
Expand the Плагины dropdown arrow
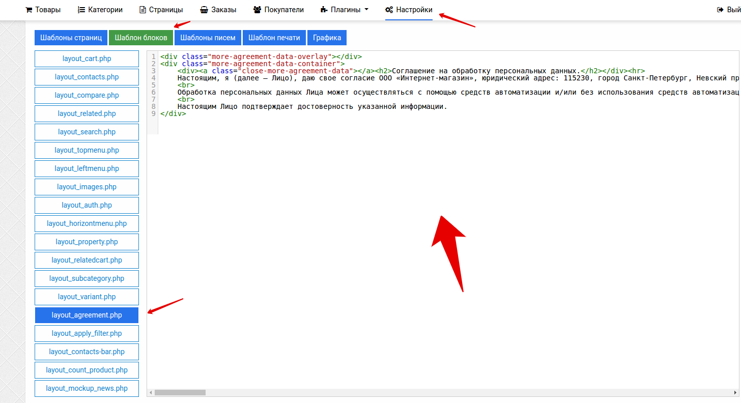pos(366,10)
